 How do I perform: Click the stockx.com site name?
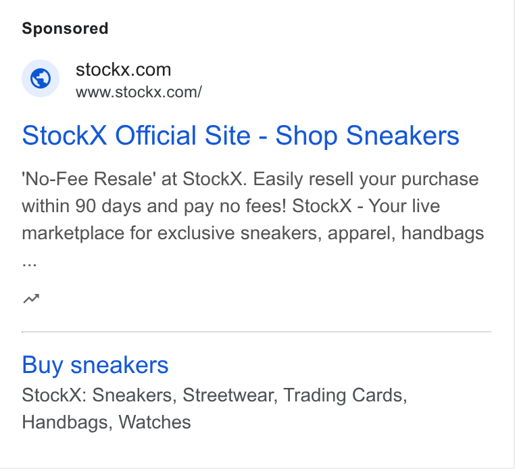[x=123, y=70]
